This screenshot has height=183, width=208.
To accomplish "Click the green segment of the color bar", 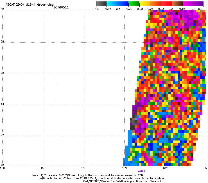I will [134, 4].
